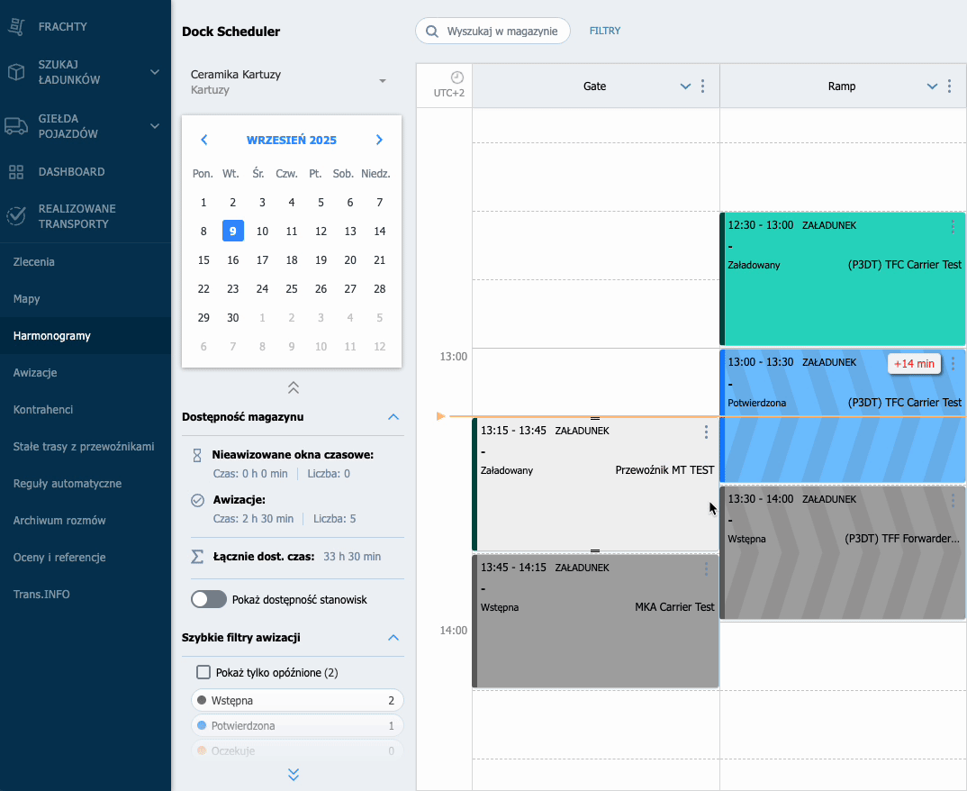Open Awizacje in sidebar
The image size is (967, 791).
tap(35, 373)
